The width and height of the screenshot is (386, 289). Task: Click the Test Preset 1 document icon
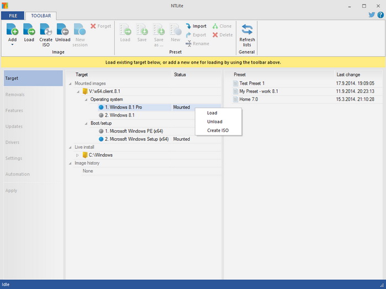[x=235, y=83]
